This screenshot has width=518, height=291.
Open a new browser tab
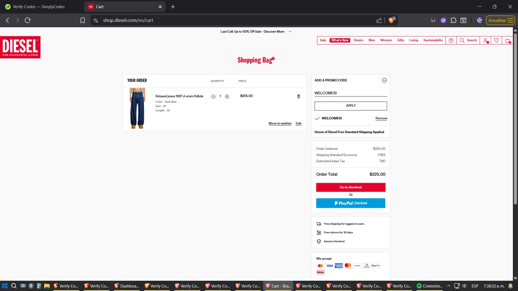pos(173,7)
